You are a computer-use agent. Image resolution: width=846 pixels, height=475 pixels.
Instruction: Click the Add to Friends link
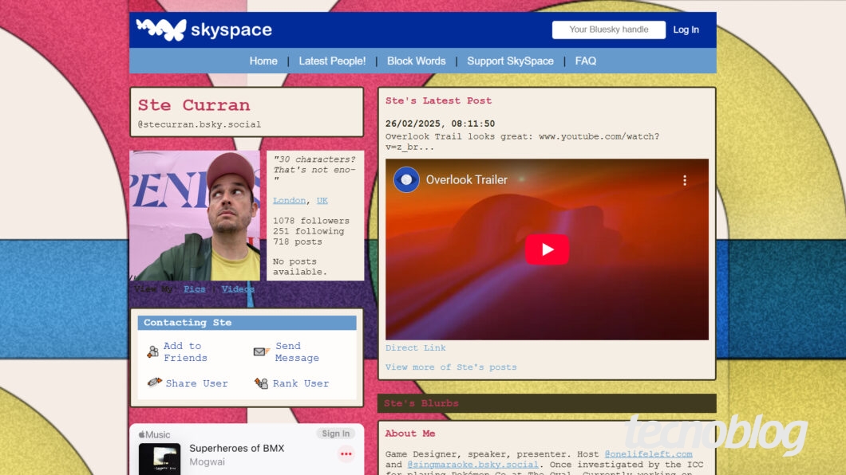click(185, 351)
